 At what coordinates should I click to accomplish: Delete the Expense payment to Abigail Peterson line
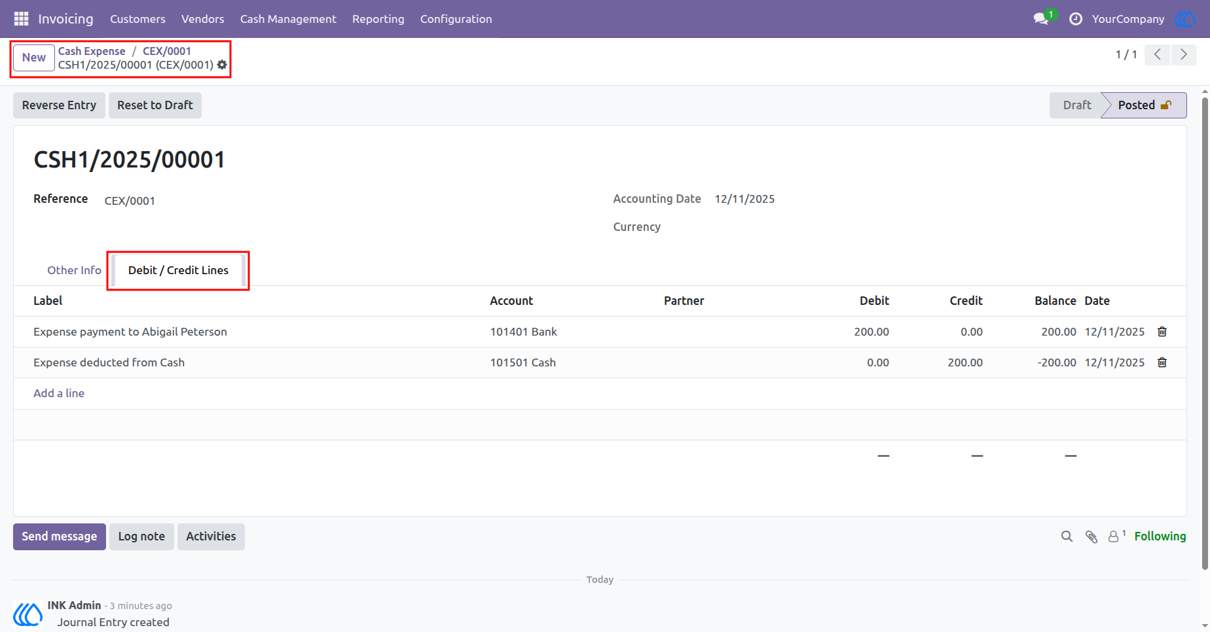(1162, 332)
